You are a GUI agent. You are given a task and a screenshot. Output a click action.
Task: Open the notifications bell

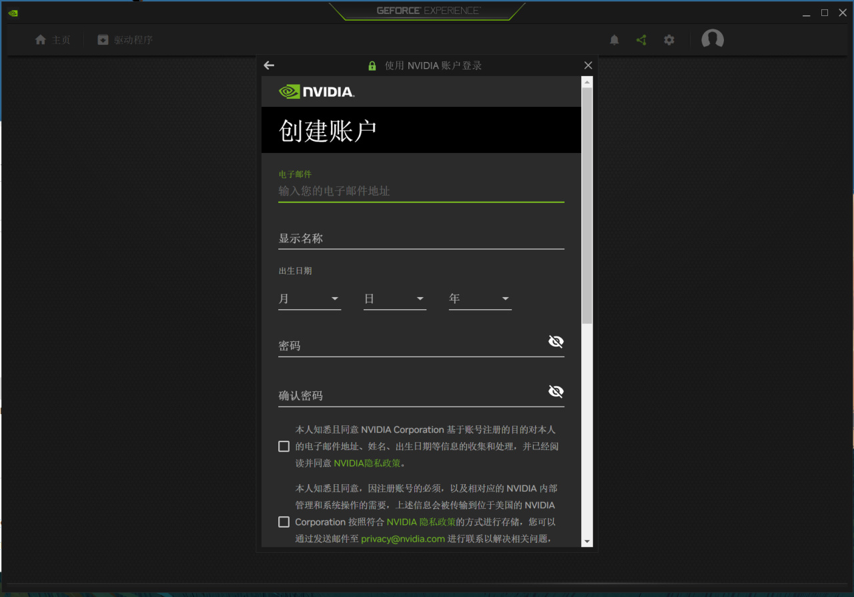(614, 40)
